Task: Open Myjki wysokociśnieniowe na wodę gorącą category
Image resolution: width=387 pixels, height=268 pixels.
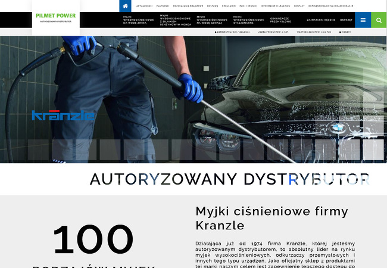Action: (x=212, y=20)
